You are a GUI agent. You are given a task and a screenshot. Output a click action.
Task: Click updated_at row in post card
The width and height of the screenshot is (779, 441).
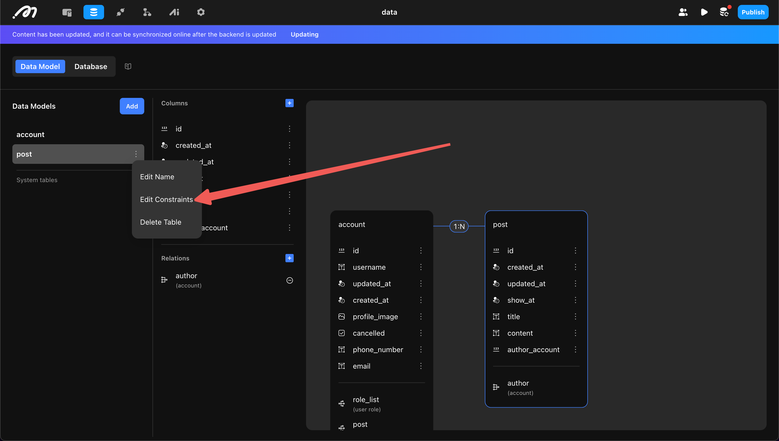(536, 284)
